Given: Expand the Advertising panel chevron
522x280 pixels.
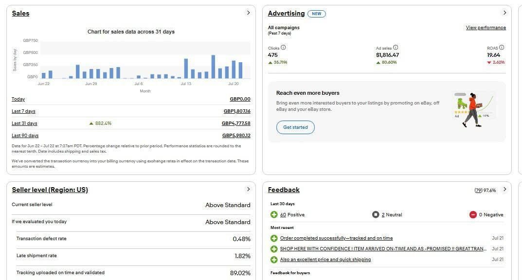Looking at the screenshot, I should coord(504,13).
